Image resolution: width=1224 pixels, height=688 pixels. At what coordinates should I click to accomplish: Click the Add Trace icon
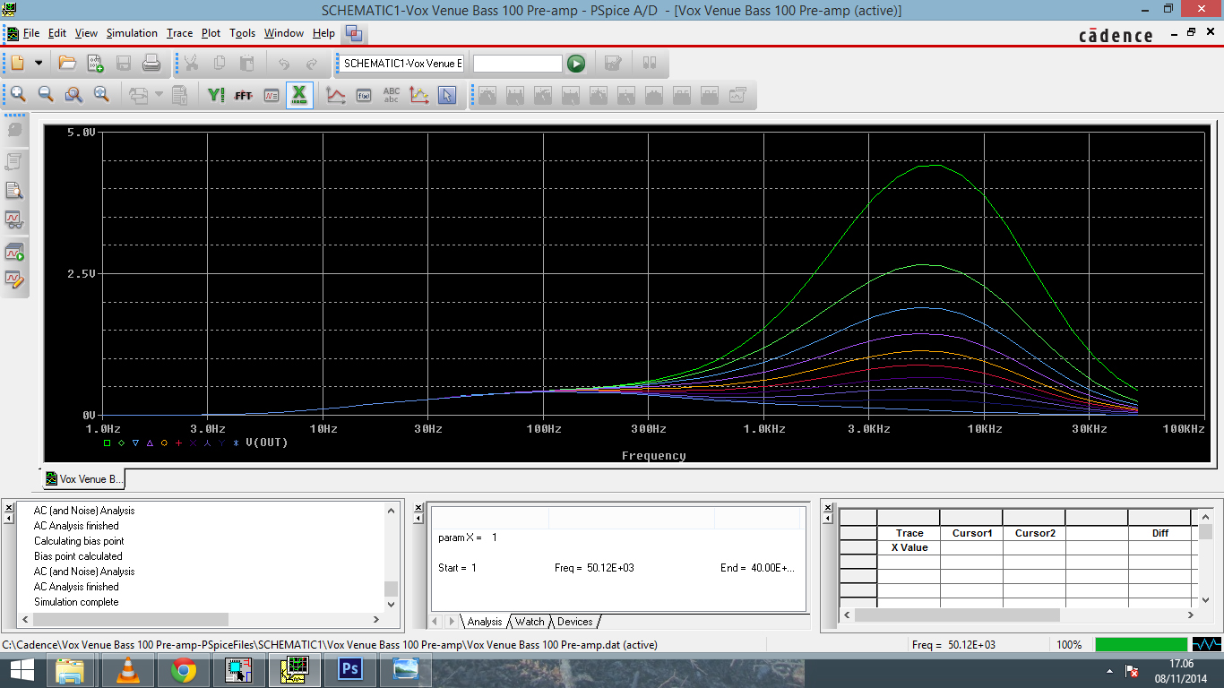click(x=336, y=95)
